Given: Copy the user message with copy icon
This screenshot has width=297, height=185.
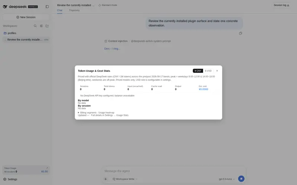Looking at the screenshot, I should coord(240,33).
